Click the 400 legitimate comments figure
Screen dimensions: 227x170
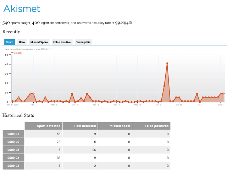tap(36, 23)
